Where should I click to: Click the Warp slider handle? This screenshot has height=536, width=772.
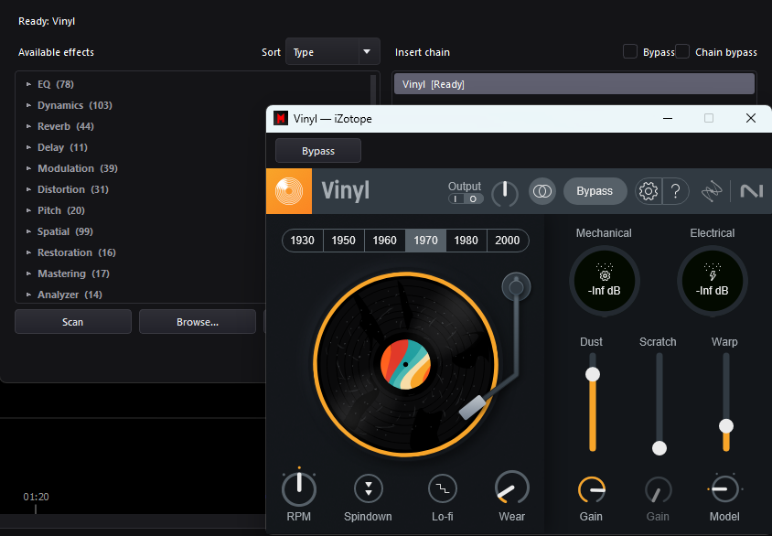[x=726, y=425]
